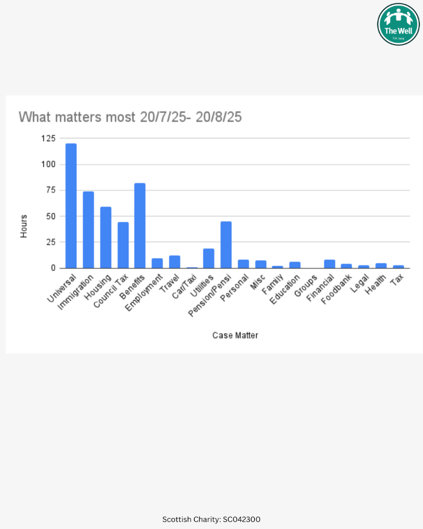Viewport: 423px width, 529px height.
Task: Click the Tax category label
Action: pos(397,279)
